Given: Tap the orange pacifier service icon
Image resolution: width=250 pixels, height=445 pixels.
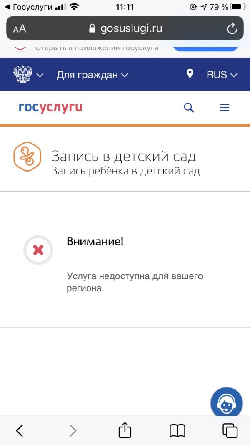Looking at the screenshot, I should (x=27, y=157).
